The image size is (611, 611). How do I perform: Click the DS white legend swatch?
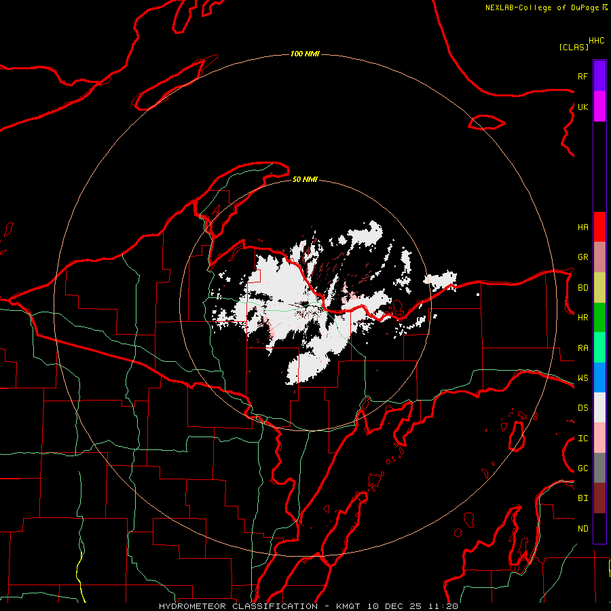[x=599, y=407]
